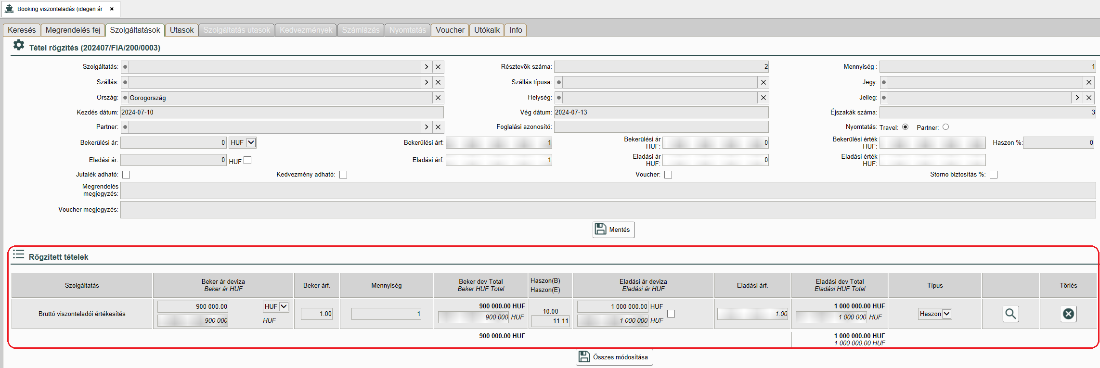Click the gear icon beside Tétel rögzítés
Viewport: 1100px width, 368px height.
pos(18,45)
